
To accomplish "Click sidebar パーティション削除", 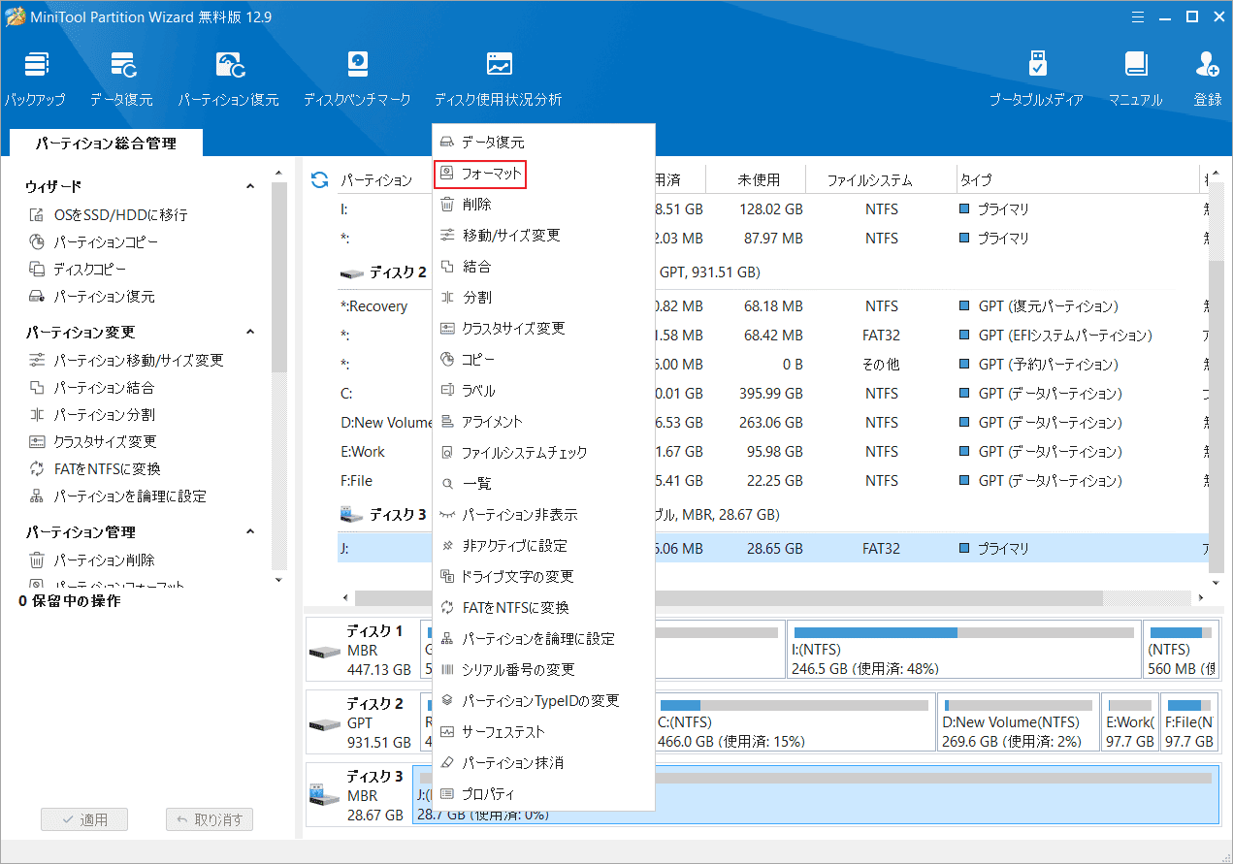I will (x=92, y=560).
